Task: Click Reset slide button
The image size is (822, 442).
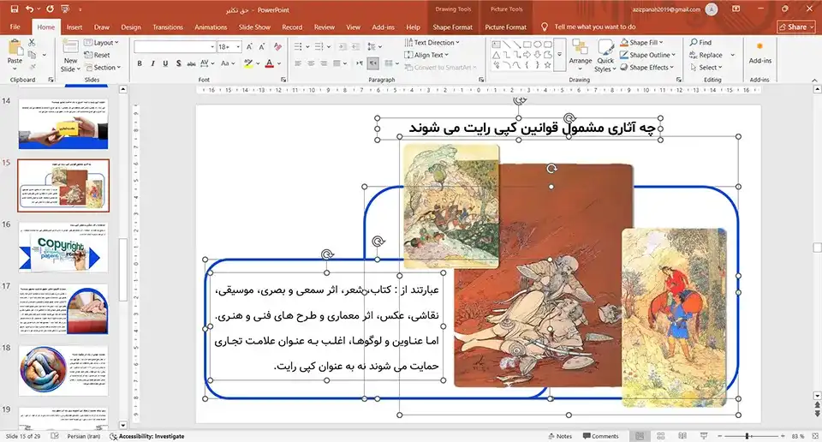Action: (98, 55)
